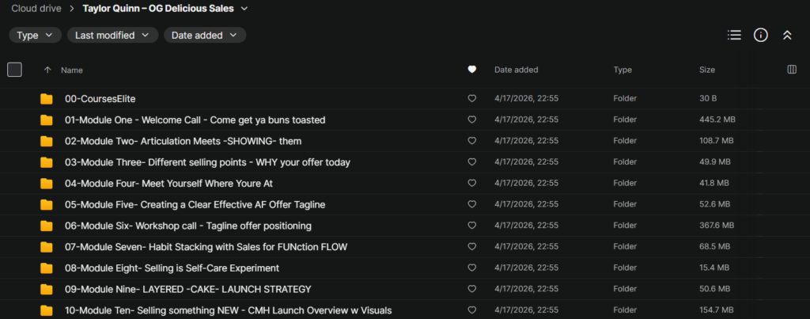The width and height of the screenshot is (810, 319).
Task: Open the column settings icon in header
Action: click(x=792, y=70)
